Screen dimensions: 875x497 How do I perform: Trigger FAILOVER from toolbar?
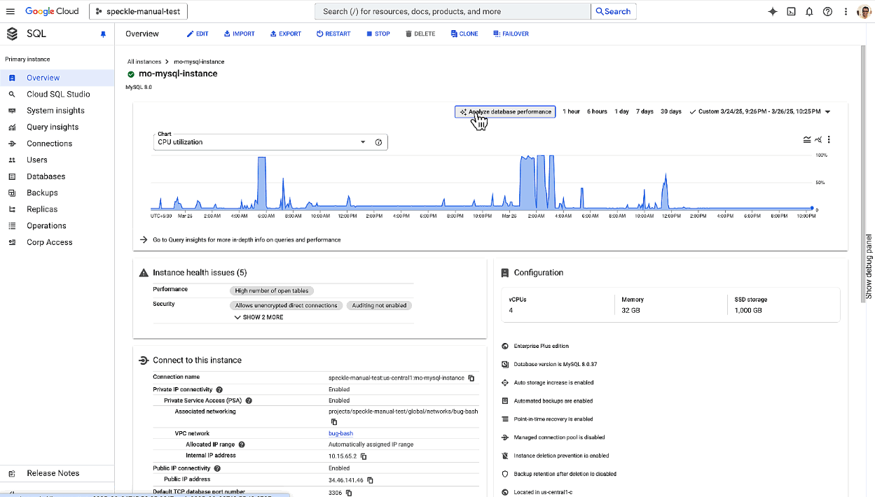(x=511, y=34)
